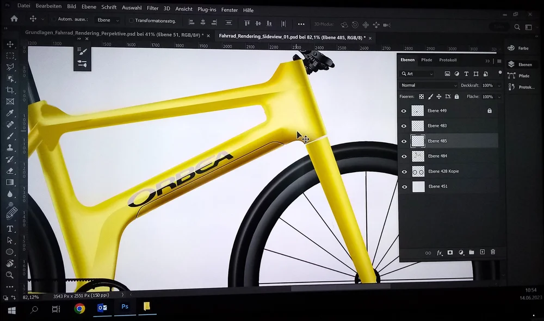This screenshot has width=544, height=321.
Task: Open the Farbe panel button
Action: (519, 48)
